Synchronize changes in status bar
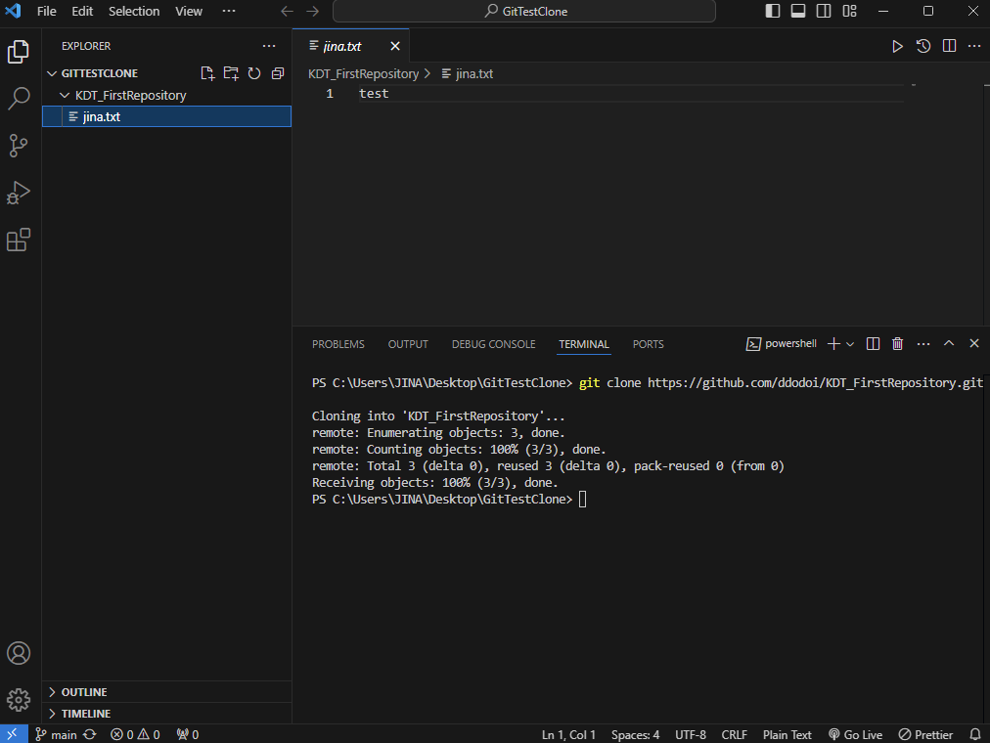Image resolution: width=990 pixels, height=743 pixels. point(90,734)
